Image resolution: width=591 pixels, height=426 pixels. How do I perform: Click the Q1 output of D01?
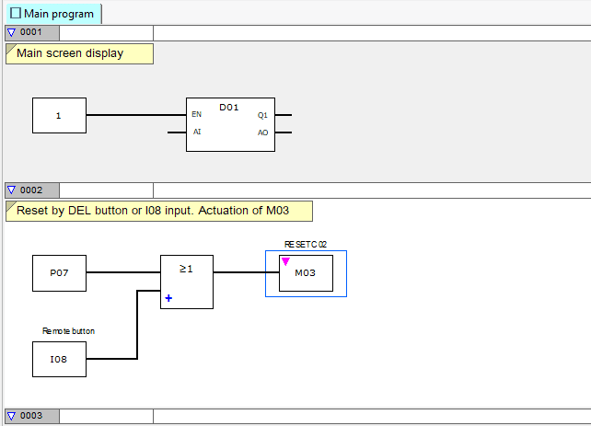point(262,115)
